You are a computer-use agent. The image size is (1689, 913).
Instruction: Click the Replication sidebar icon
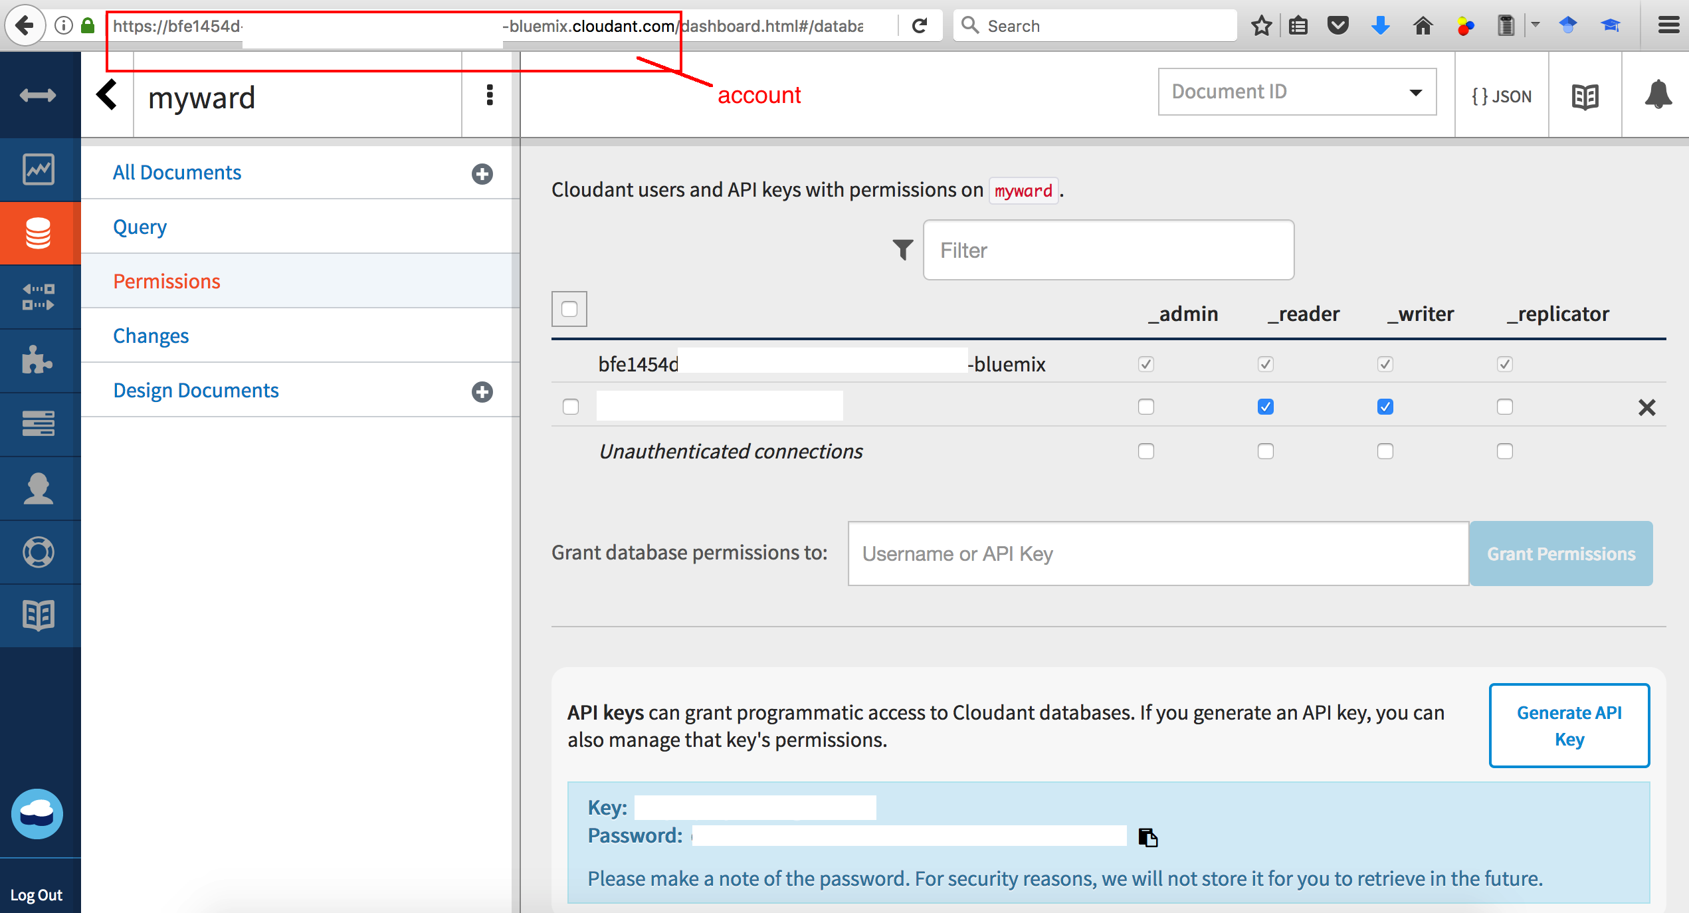39,297
